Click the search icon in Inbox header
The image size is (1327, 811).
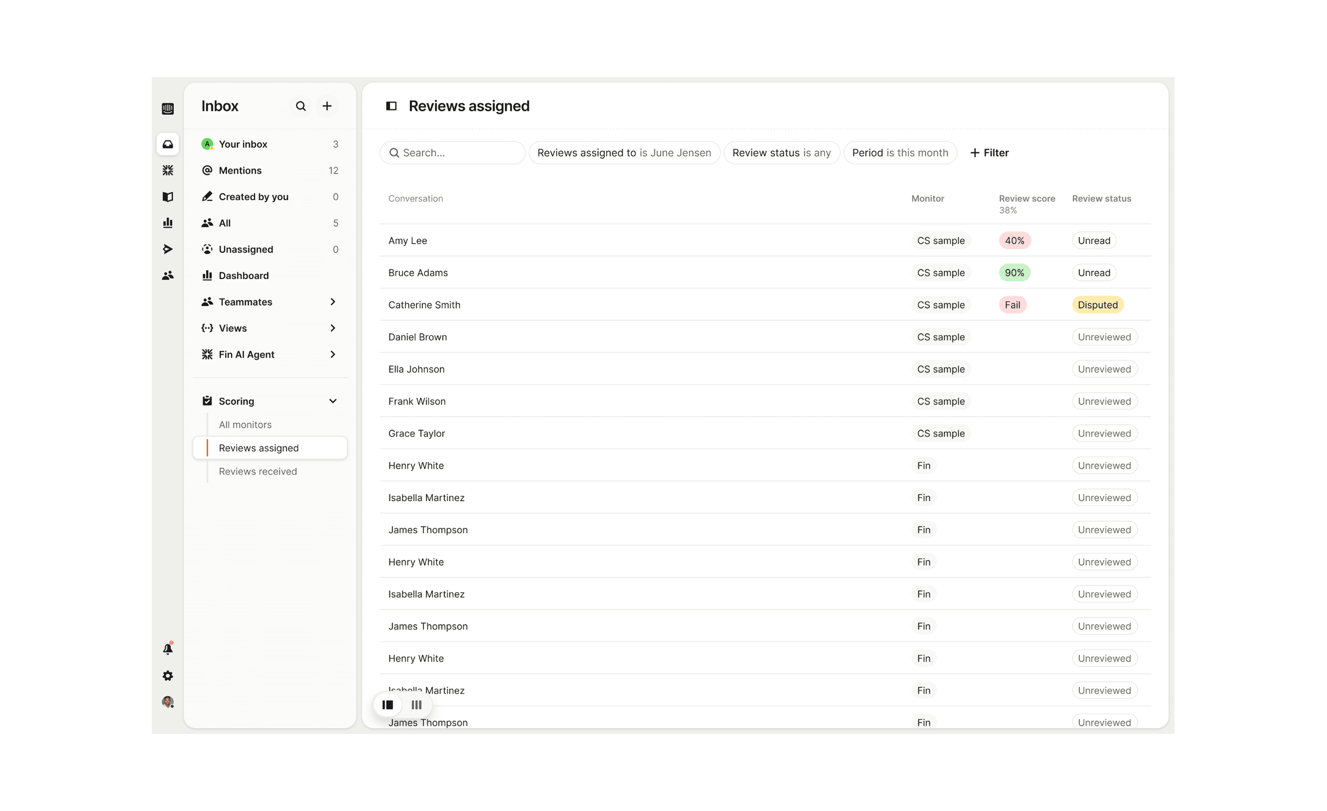301,106
